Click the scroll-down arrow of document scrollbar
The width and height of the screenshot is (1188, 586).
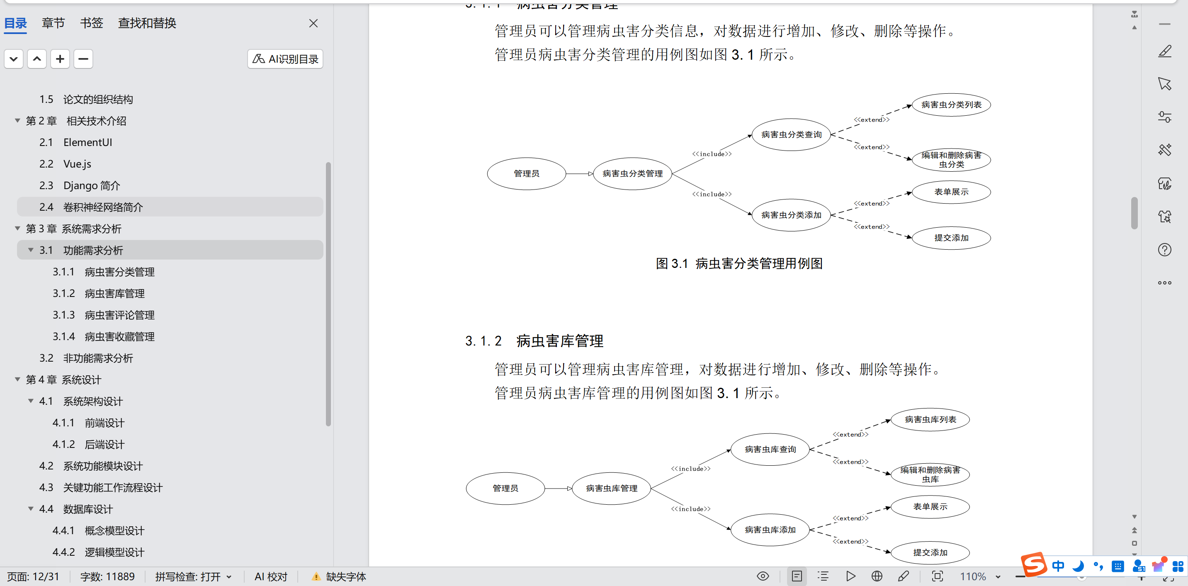click(x=1134, y=517)
